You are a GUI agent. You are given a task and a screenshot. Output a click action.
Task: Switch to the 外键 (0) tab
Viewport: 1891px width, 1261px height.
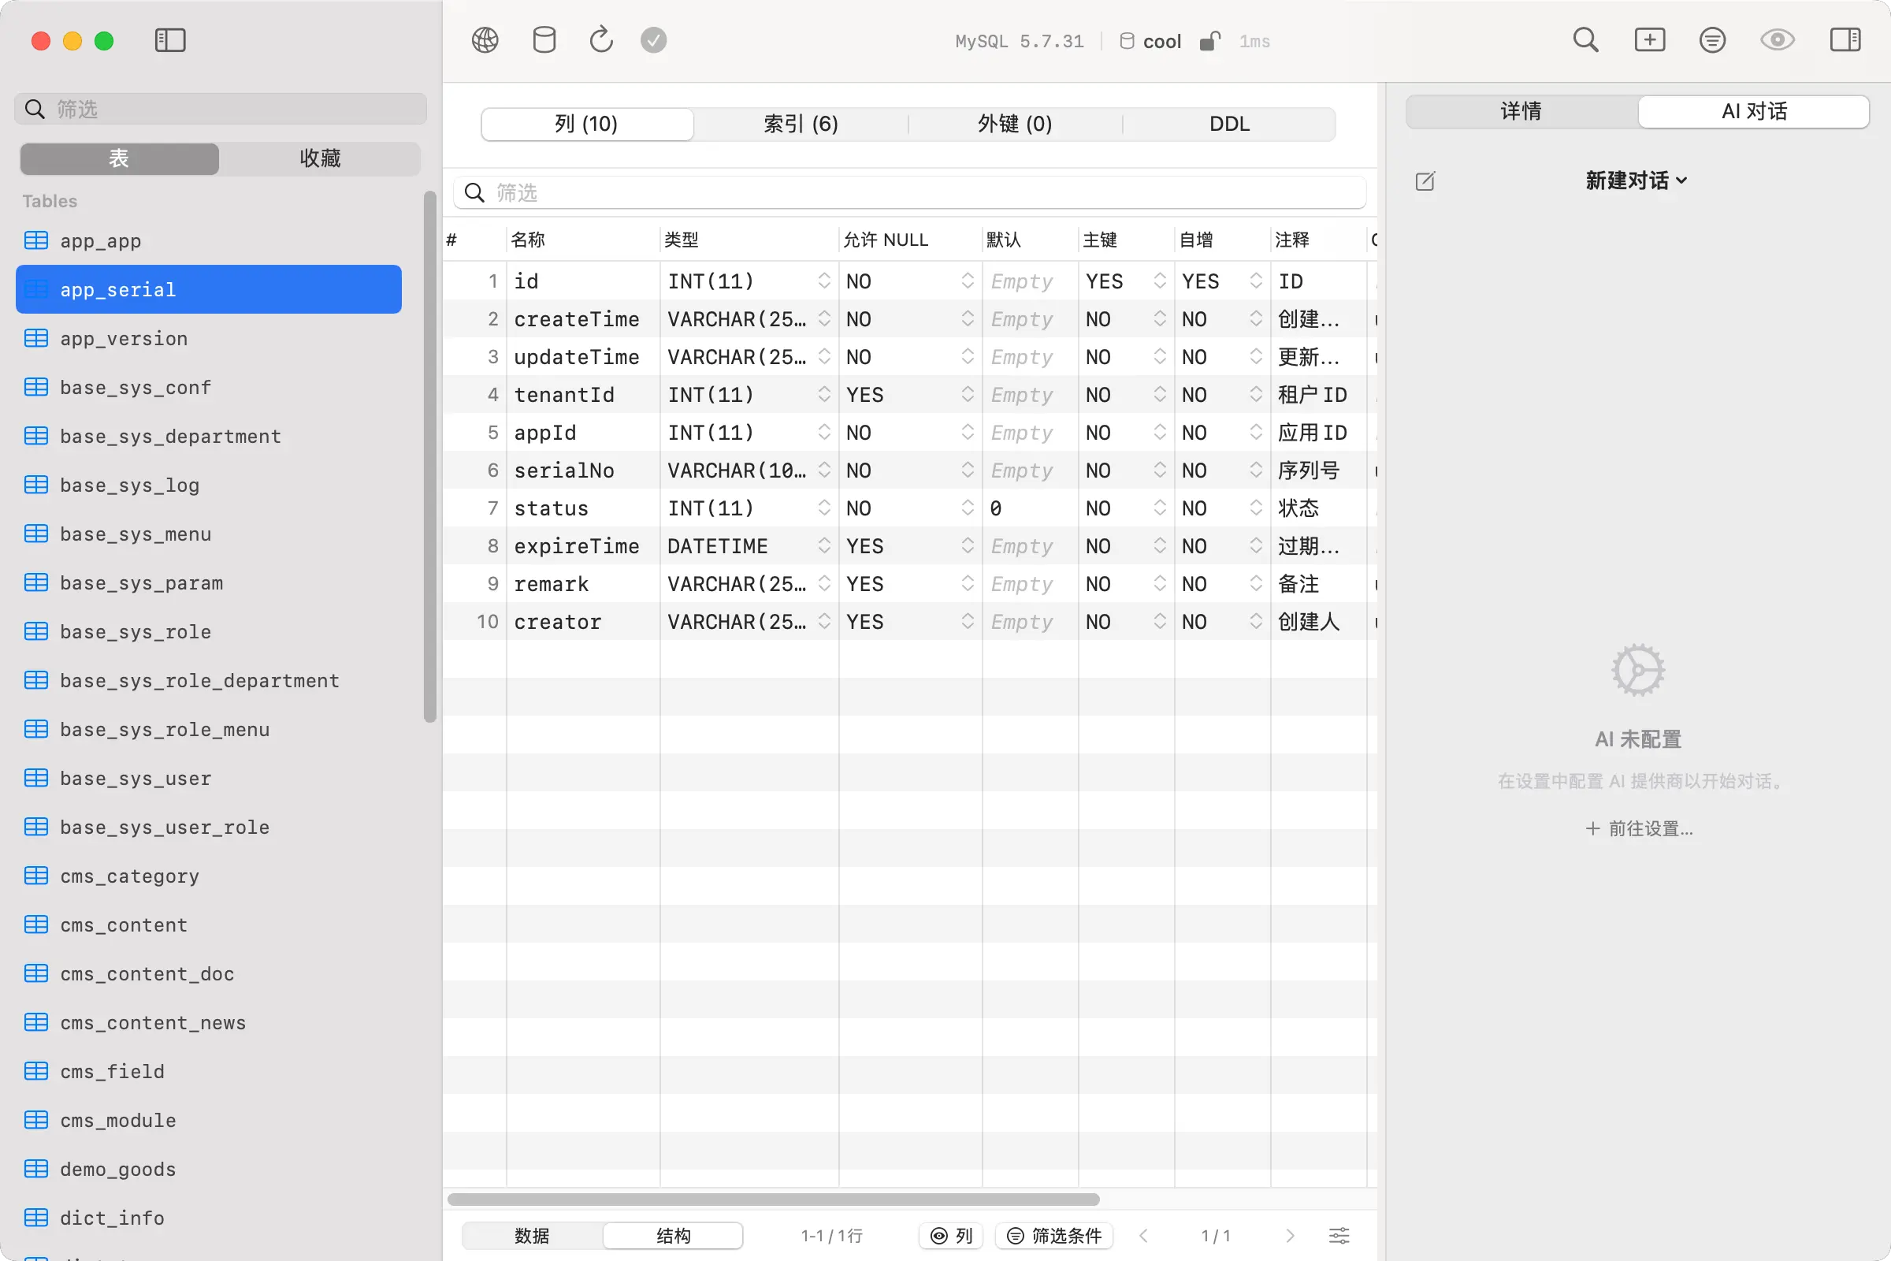coord(1015,124)
